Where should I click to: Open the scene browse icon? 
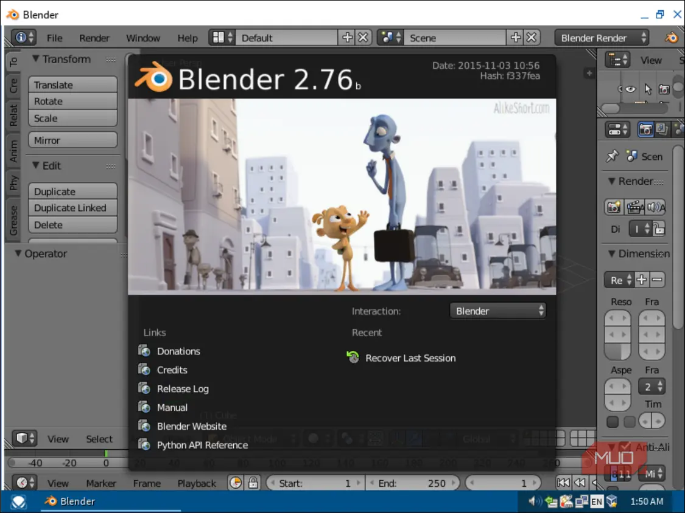point(390,38)
